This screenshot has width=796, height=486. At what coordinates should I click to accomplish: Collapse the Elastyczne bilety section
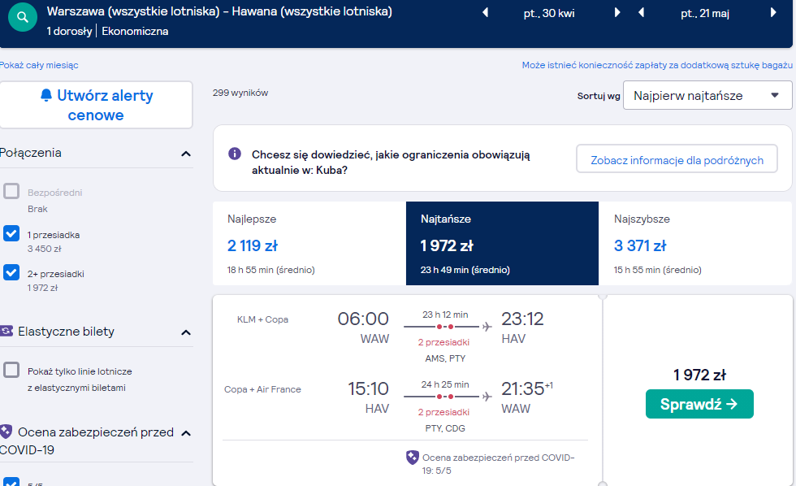click(186, 332)
